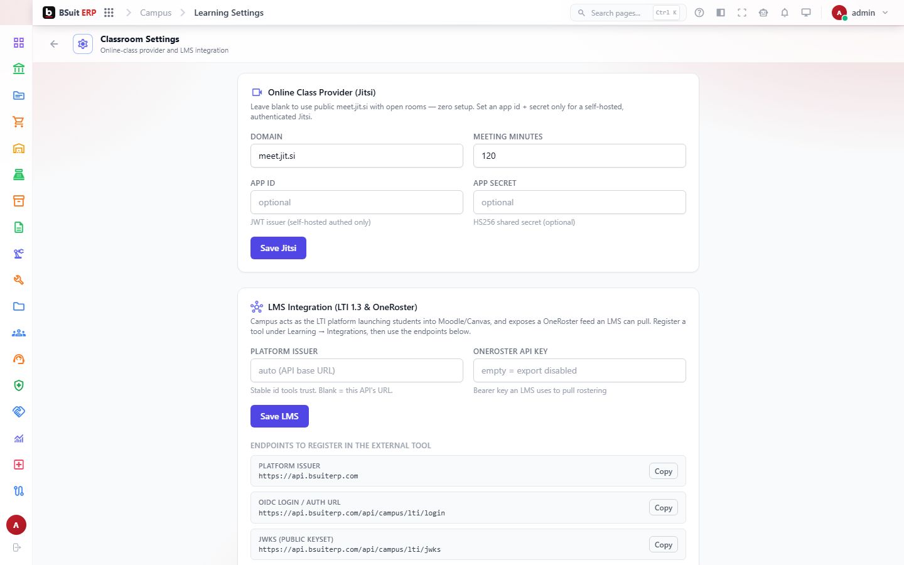This screenshot has height=565, width=904.
Task: Open the notifications bell
Action: point(785,13)
